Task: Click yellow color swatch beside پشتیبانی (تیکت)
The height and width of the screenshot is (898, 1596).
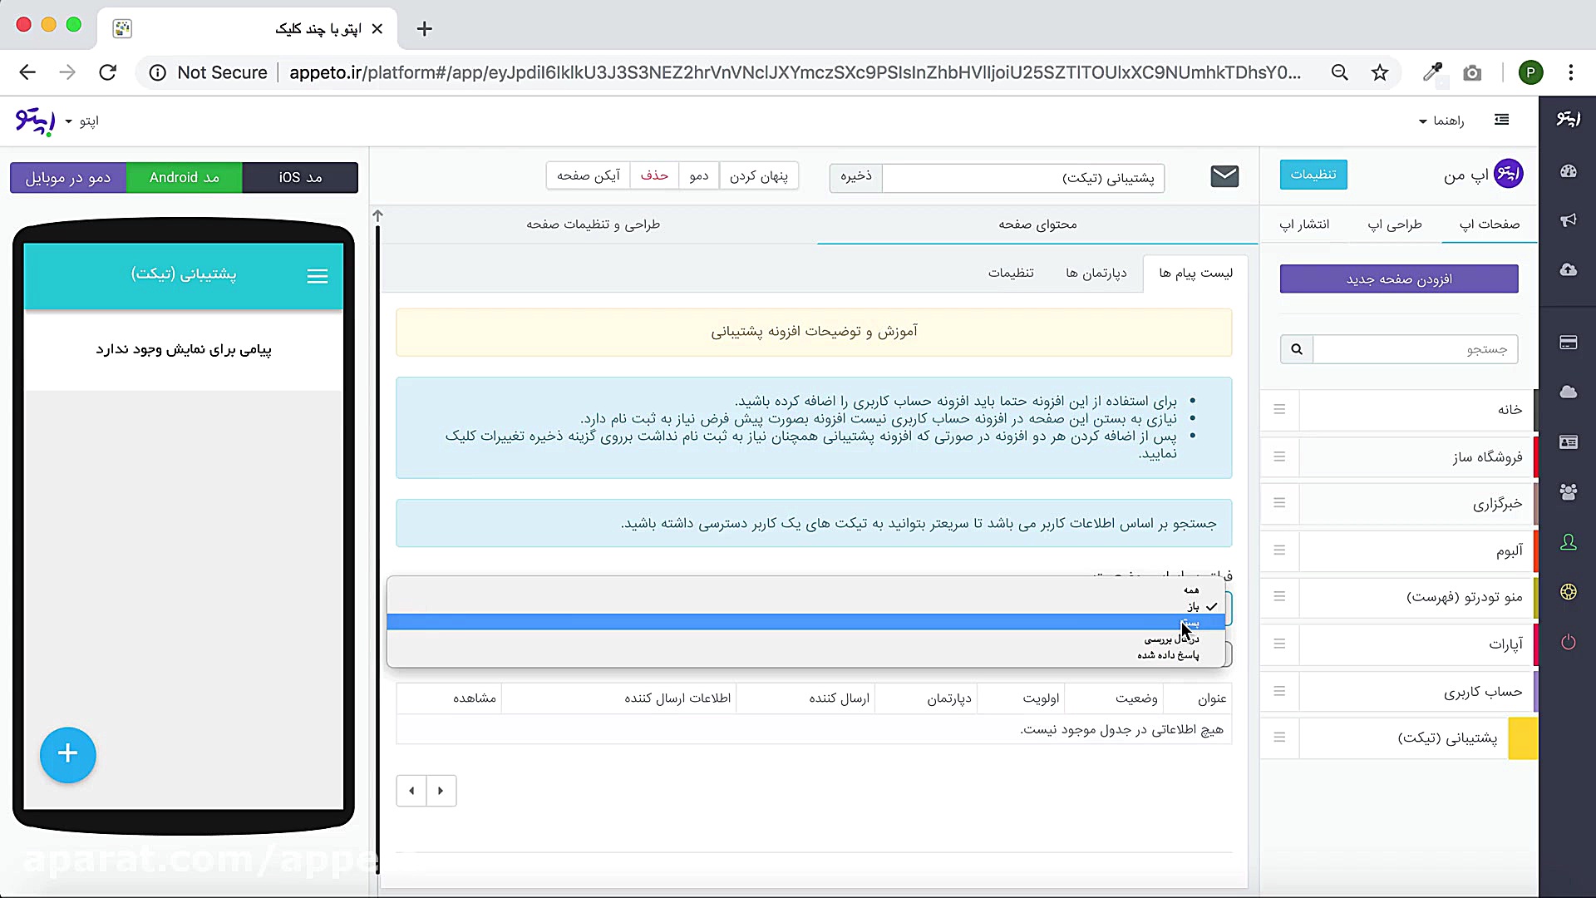Action: (x=1522, y=738)
